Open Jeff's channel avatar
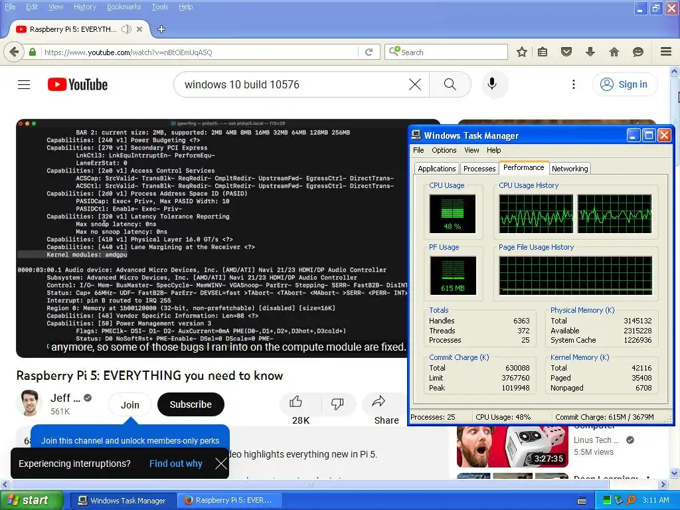680x510 pixels. (x=29, y=403)
